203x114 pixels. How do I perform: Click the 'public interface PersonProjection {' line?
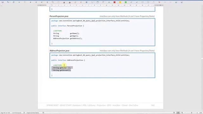(x=68, y=26)
